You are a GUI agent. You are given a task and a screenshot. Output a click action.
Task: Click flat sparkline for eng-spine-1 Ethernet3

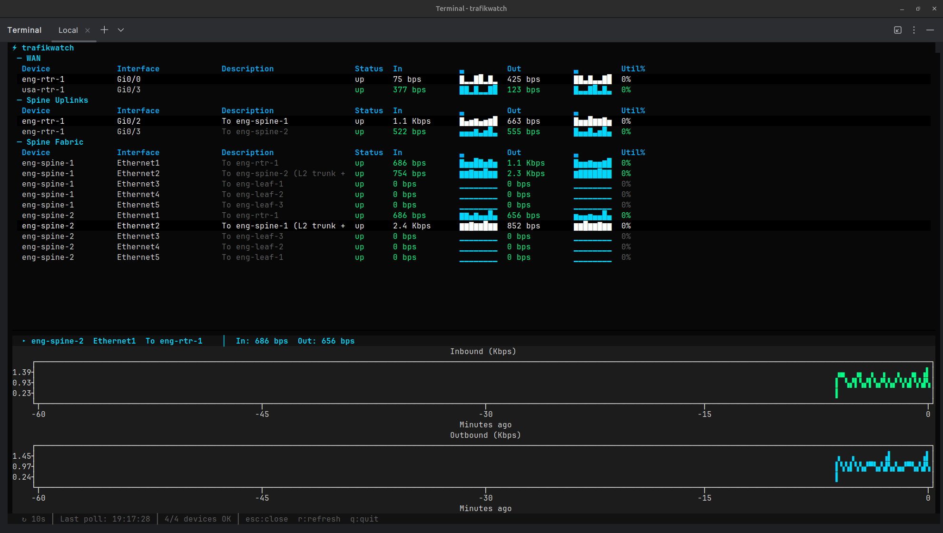click(478, 184)
